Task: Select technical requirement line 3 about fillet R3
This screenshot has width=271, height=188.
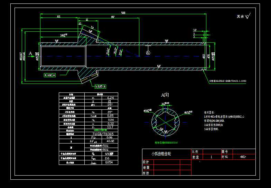Action: 212,129
